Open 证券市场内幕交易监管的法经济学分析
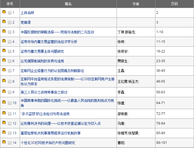 (x=49, y=42)
